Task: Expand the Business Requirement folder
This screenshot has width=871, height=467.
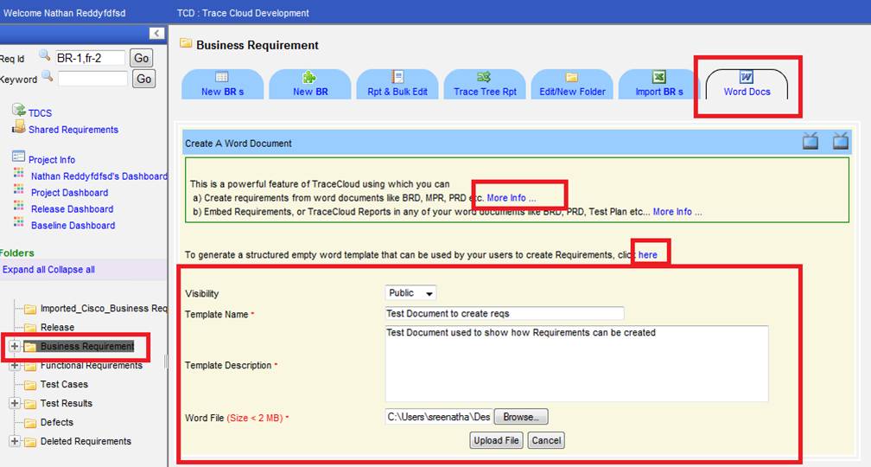Action: click(14, 346)
